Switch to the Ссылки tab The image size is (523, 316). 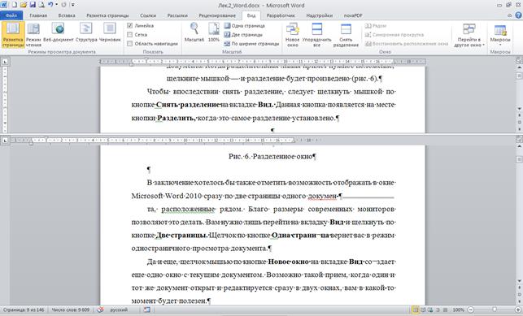pyautogui.click(x=148, y=15)
